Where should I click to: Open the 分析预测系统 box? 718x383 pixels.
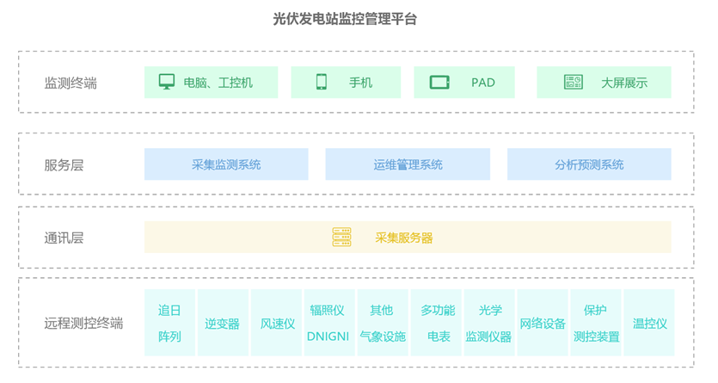[589, 164]
